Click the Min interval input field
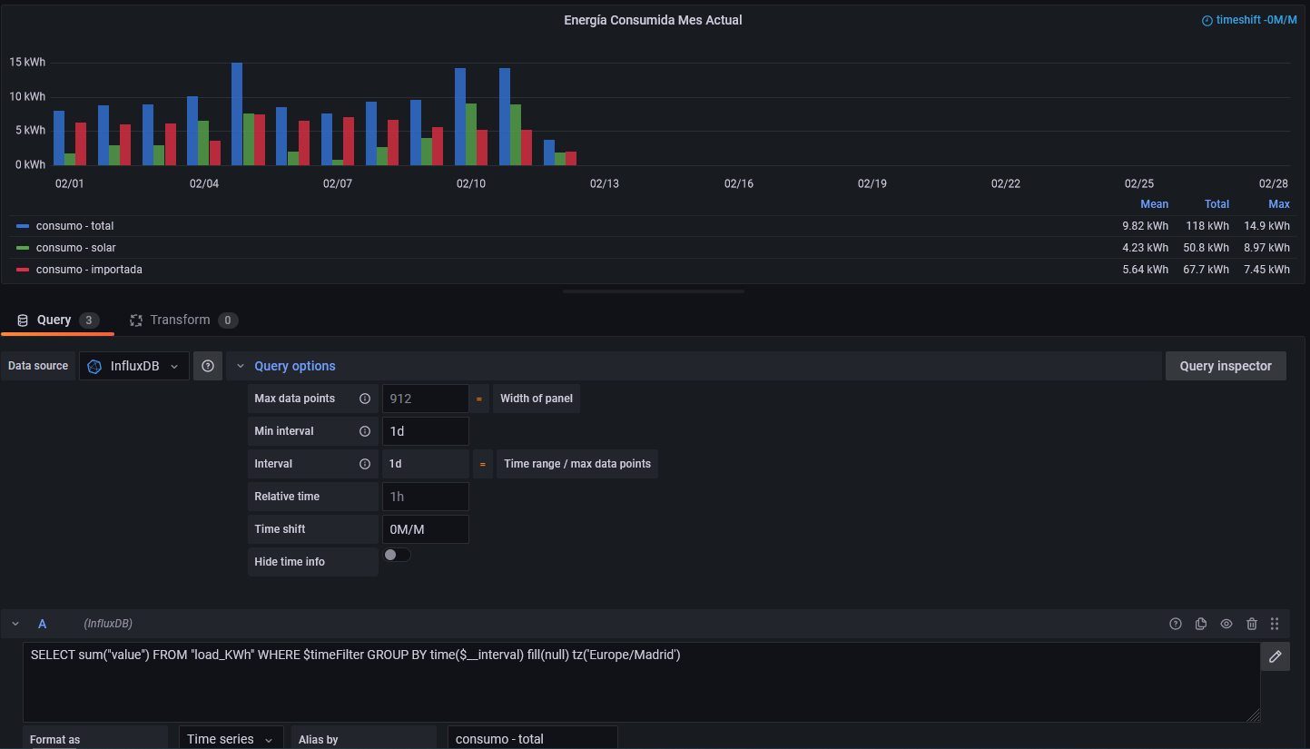Image resolution: width=1310 pixels, height=749 pixels. 425,431
